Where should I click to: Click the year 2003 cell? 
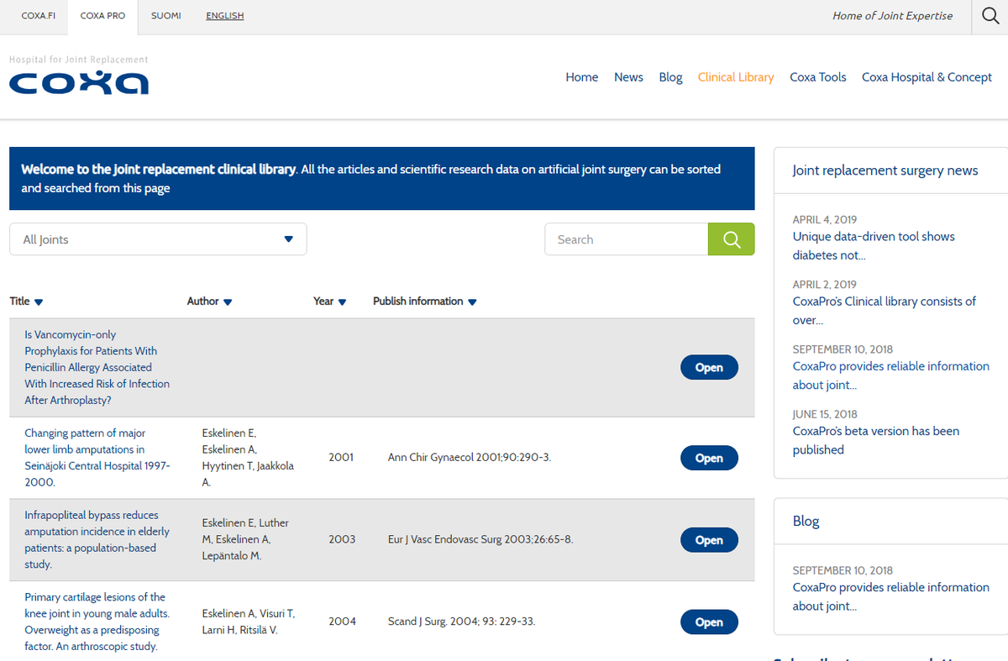point(342,540)
